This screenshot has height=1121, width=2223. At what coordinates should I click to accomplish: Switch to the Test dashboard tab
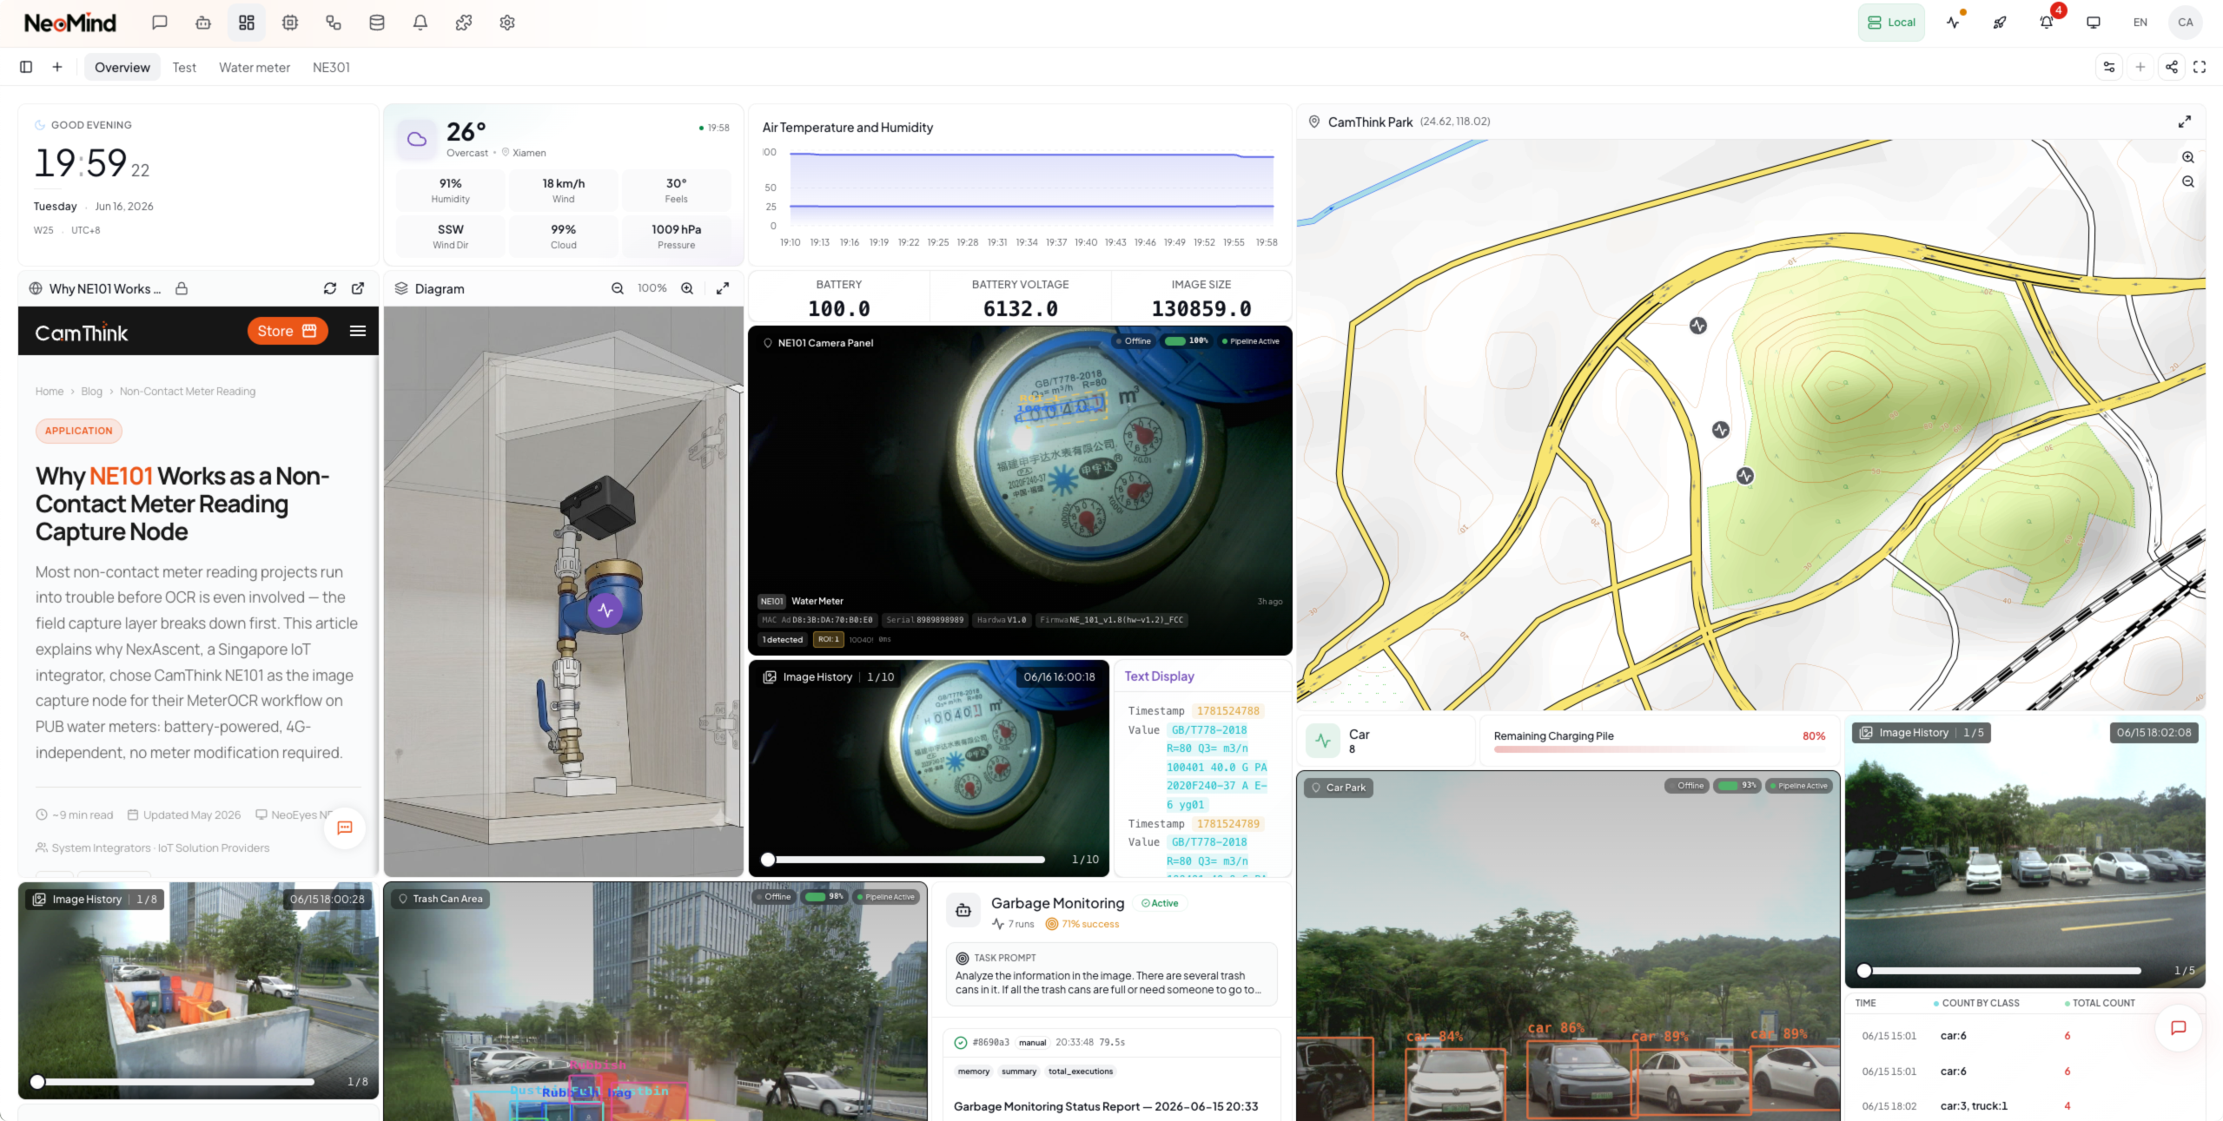point(184,67)
